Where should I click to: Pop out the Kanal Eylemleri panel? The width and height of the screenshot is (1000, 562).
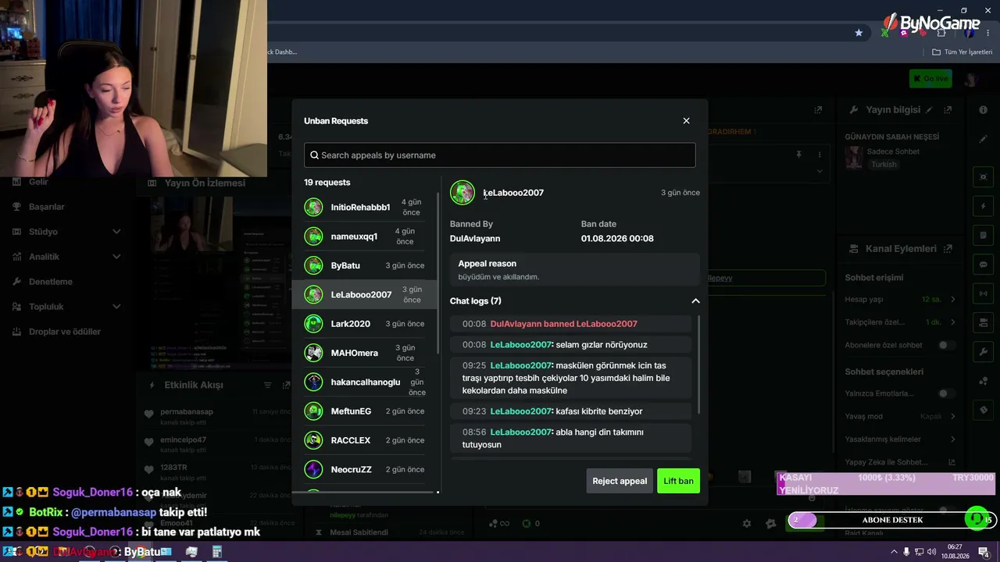pos(948,249)
